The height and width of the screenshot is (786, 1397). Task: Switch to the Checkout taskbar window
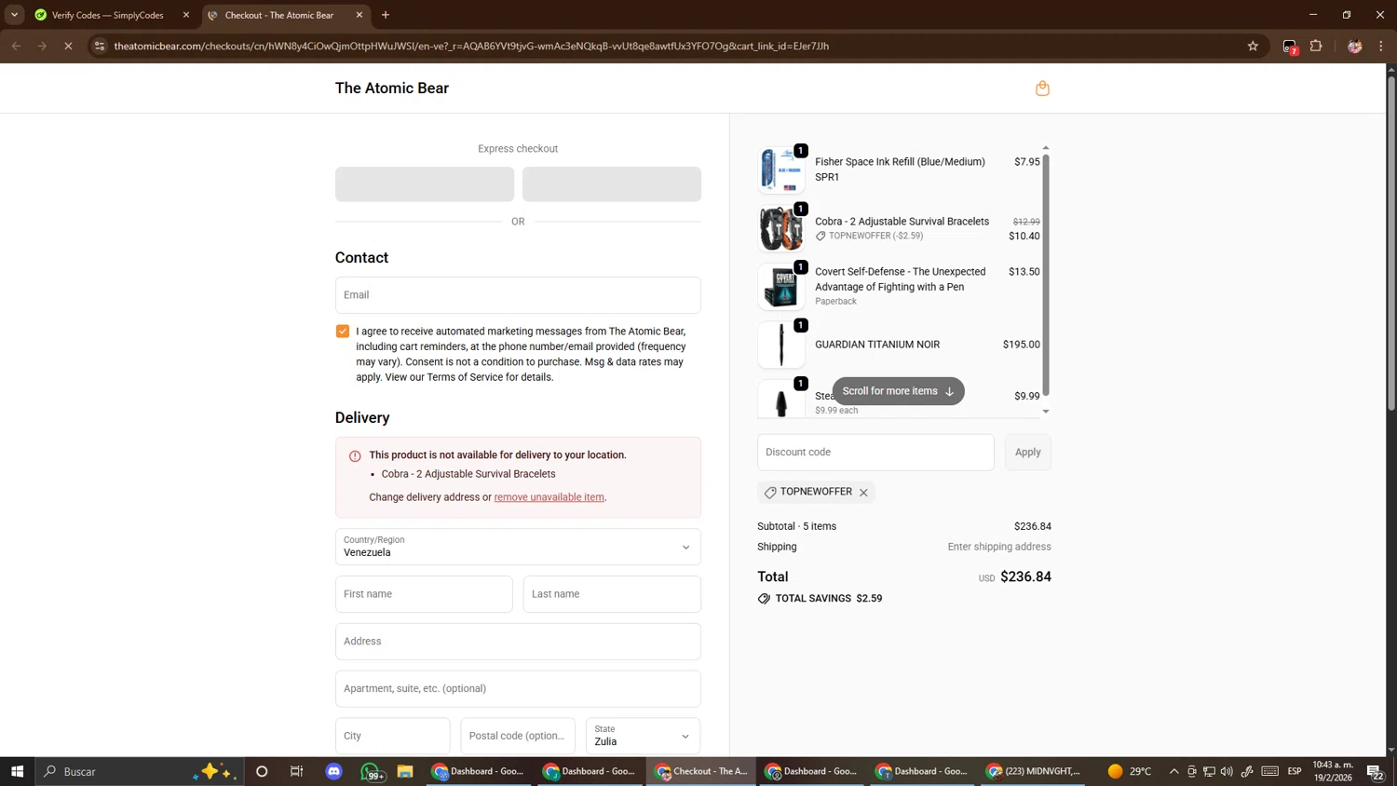click(701, 771)
